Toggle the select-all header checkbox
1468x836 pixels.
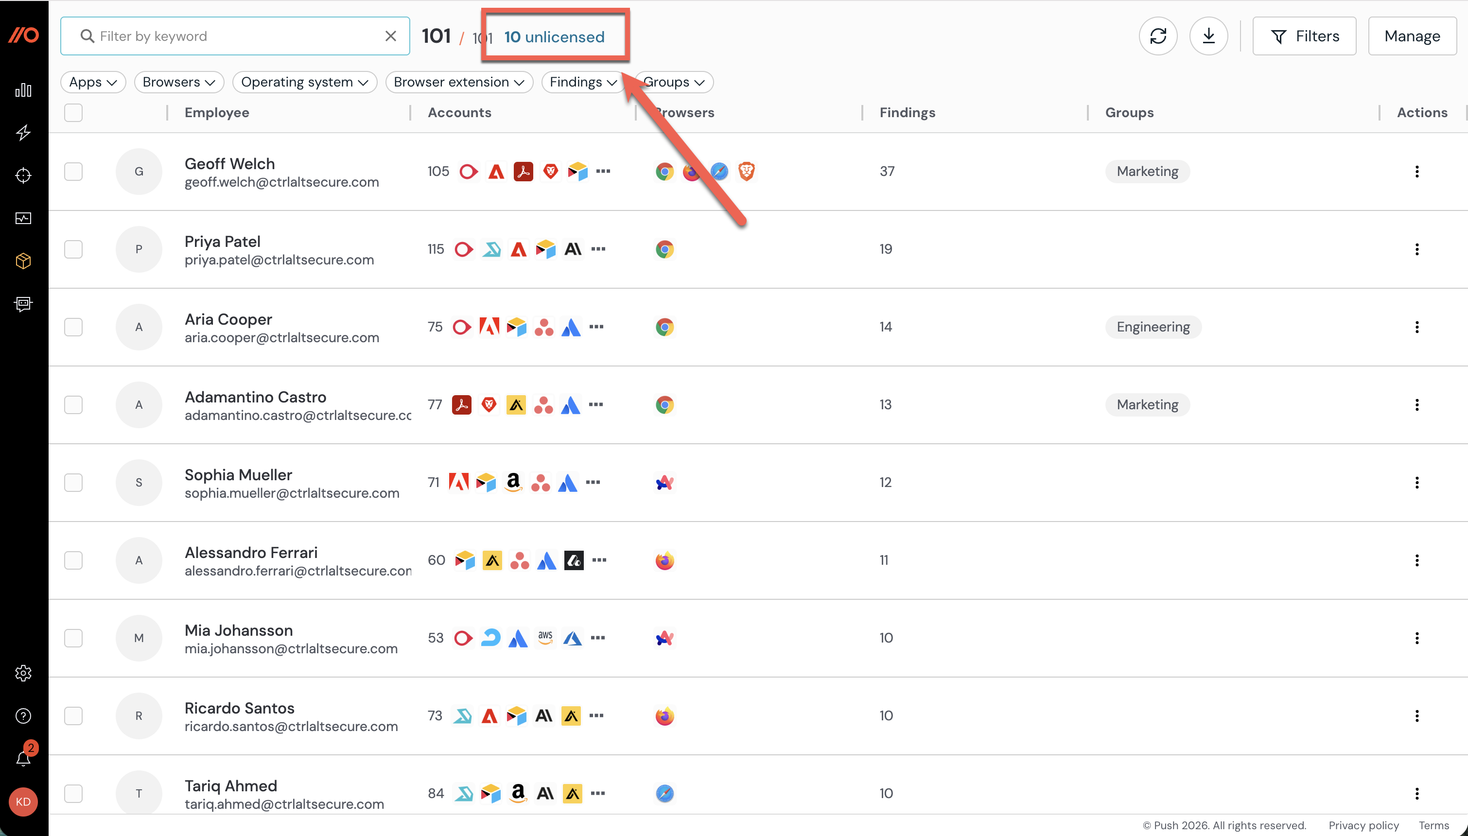click(x=73, y=113)
